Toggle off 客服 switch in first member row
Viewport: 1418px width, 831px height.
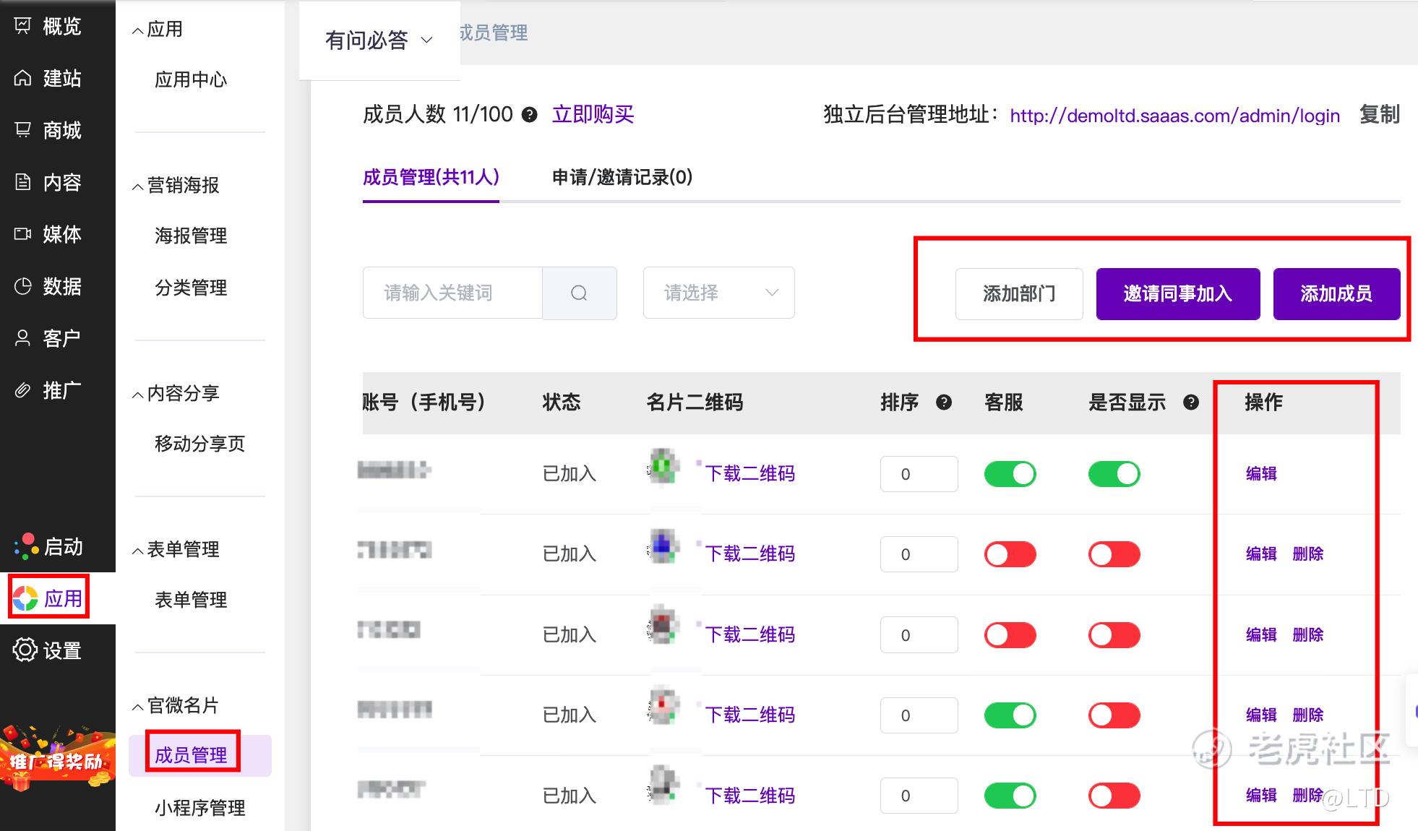[1010, 474]
